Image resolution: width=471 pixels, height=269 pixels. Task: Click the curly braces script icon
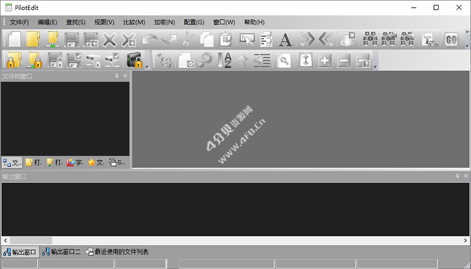(165, 60)
